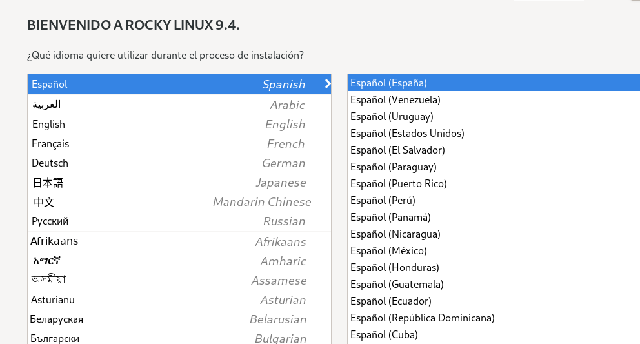640x344 pixels.
Task: Pick Español (Puerto Rico) locale
Action: [494, 183]
